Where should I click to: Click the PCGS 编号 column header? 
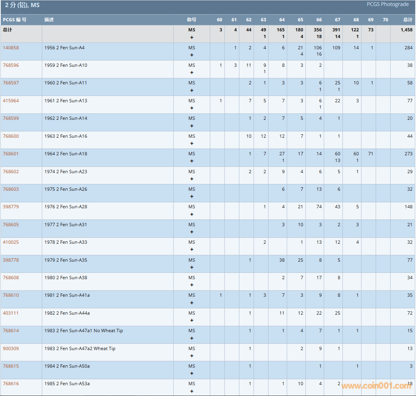pos(15,20)
